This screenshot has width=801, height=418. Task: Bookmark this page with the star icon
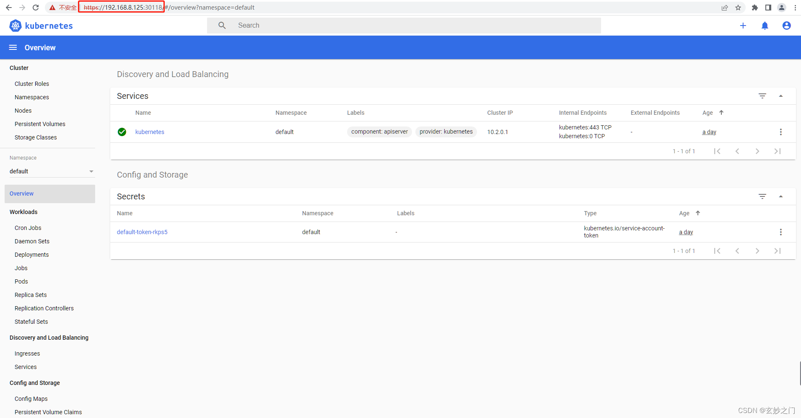point(738,8)
